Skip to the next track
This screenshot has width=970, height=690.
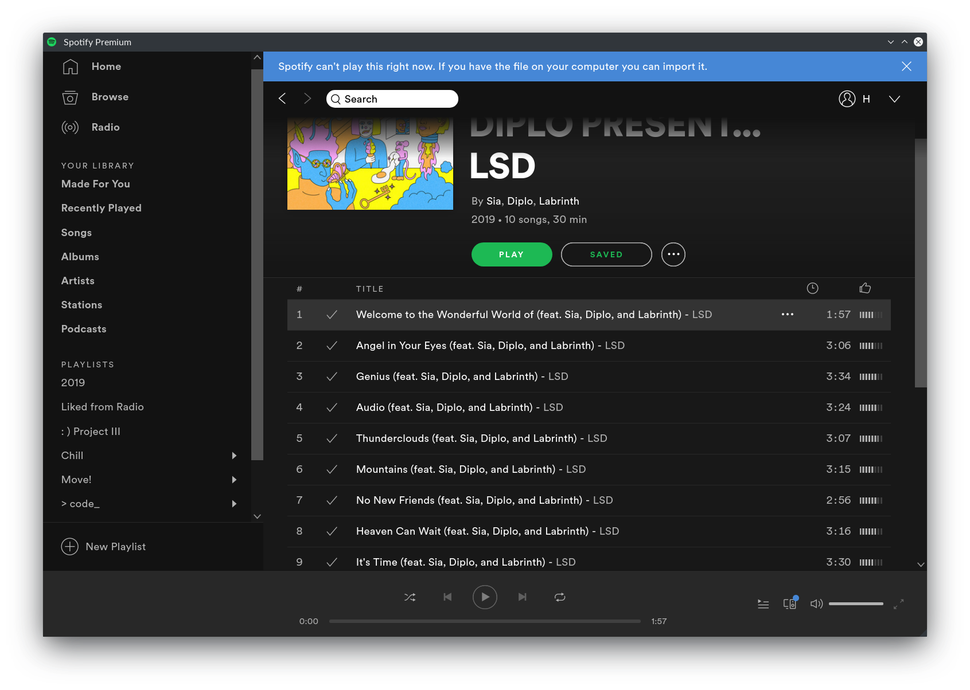pos(523,597)
